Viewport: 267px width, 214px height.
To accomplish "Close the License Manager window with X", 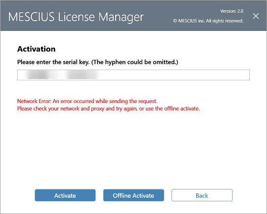I will [256, 16].
